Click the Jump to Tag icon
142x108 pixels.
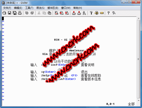pos(102,13)
